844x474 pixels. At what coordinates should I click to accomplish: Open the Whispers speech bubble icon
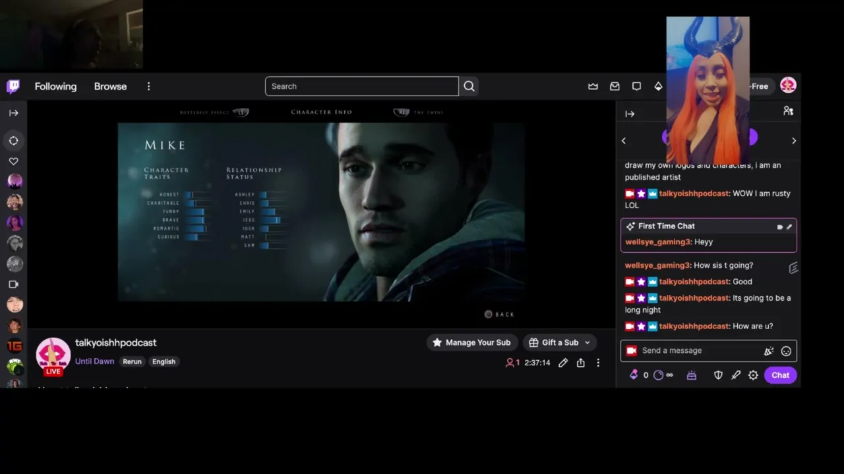pos(636,86)
